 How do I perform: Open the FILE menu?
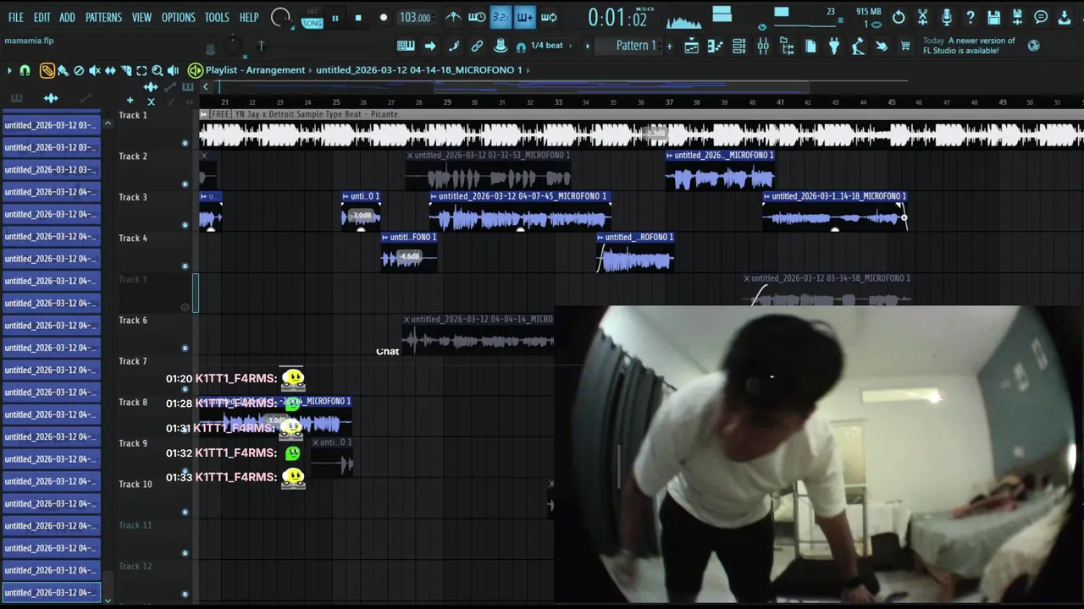click(x=16, y=17)
